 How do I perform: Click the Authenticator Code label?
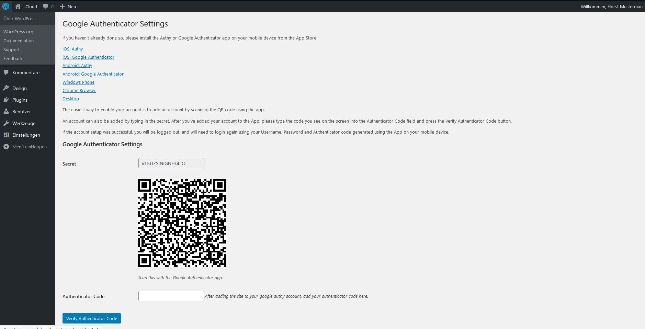(x=83, y=296)
